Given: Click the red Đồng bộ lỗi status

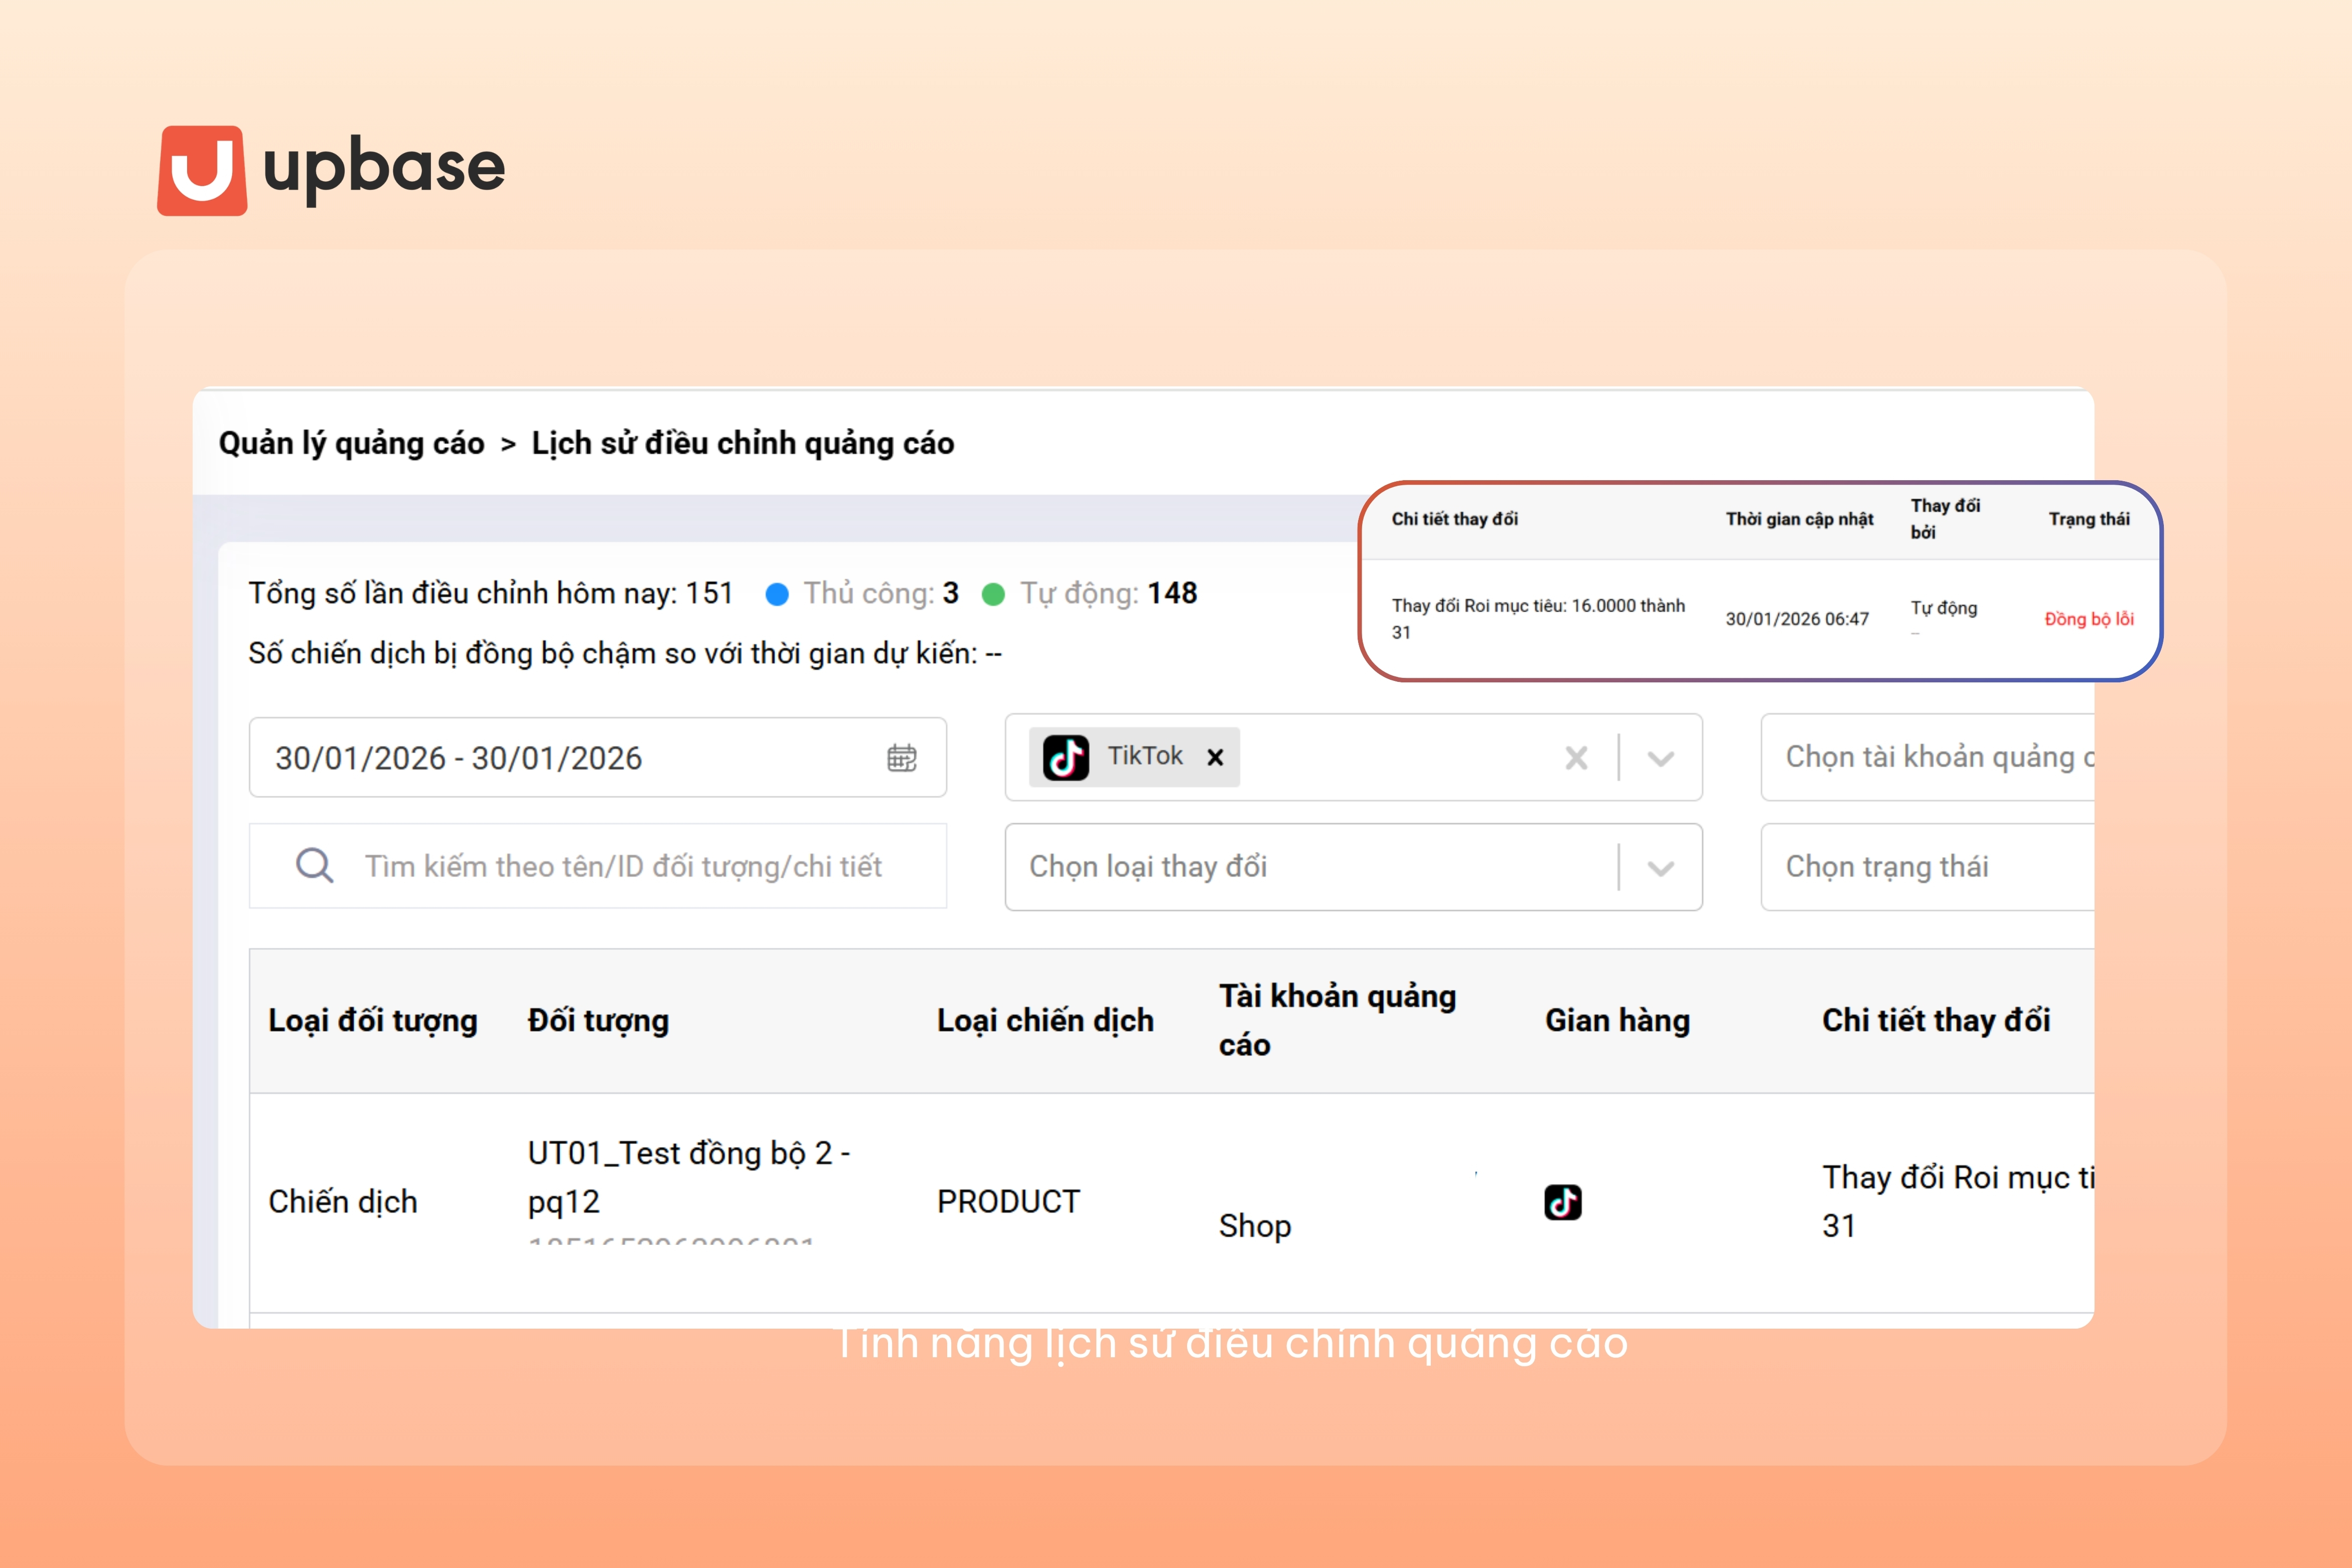Looking at the screenshot, I should pos(2088,619).
